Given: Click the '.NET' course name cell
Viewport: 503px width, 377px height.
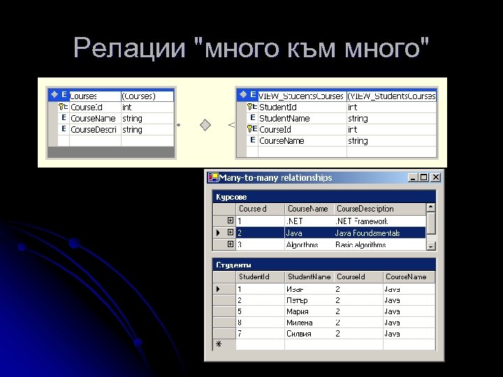Looking at the screenshot, I should coord(309,221).
